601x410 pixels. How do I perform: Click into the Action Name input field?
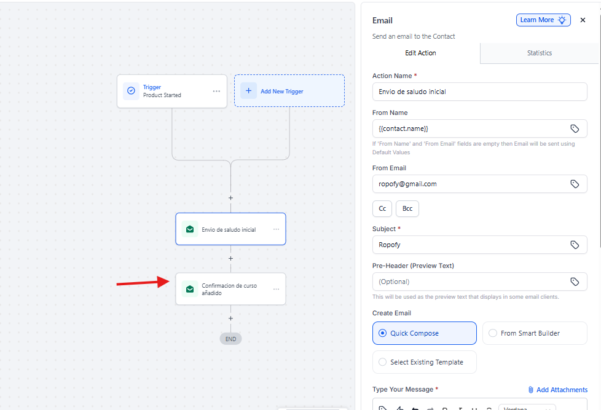479,92
